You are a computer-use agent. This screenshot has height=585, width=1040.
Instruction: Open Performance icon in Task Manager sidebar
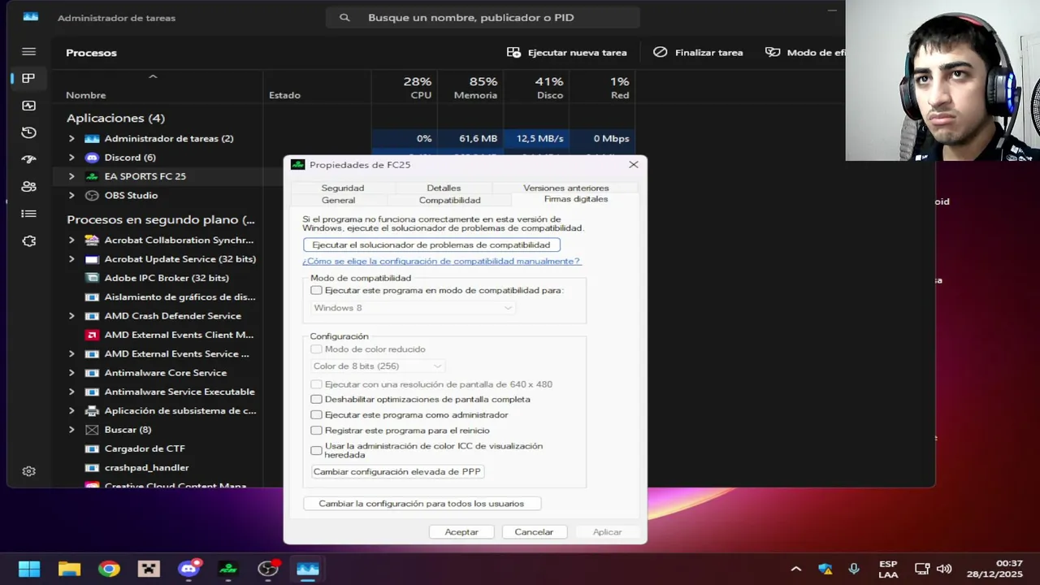(x=29, y=106)
